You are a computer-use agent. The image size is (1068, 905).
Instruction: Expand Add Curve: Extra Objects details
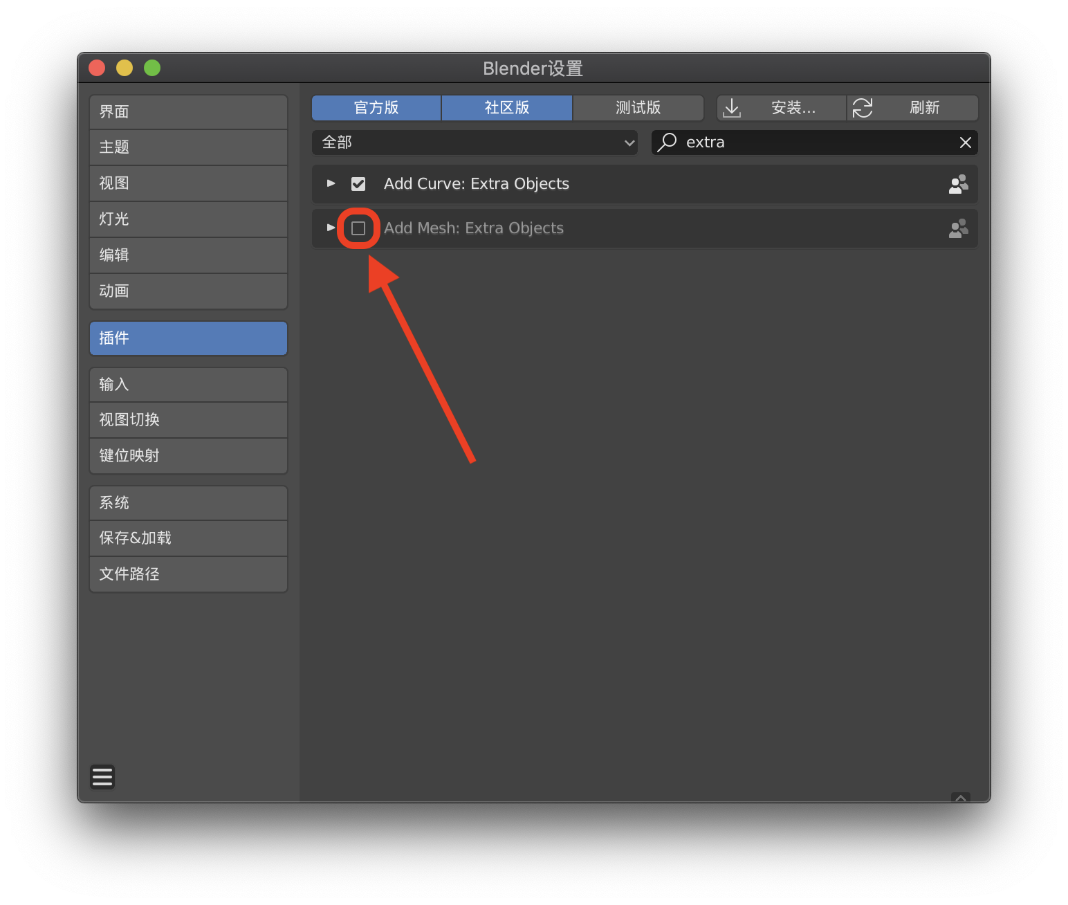coord(331,183)
